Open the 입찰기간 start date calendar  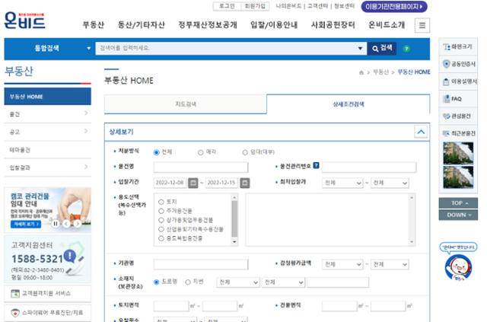point(193,183)
